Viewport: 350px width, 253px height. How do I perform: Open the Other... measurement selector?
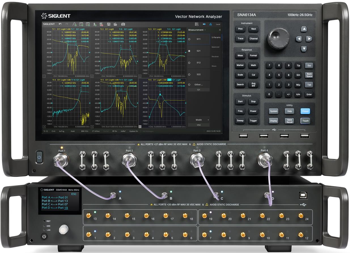pyautogui.click(x=198, y=85)
